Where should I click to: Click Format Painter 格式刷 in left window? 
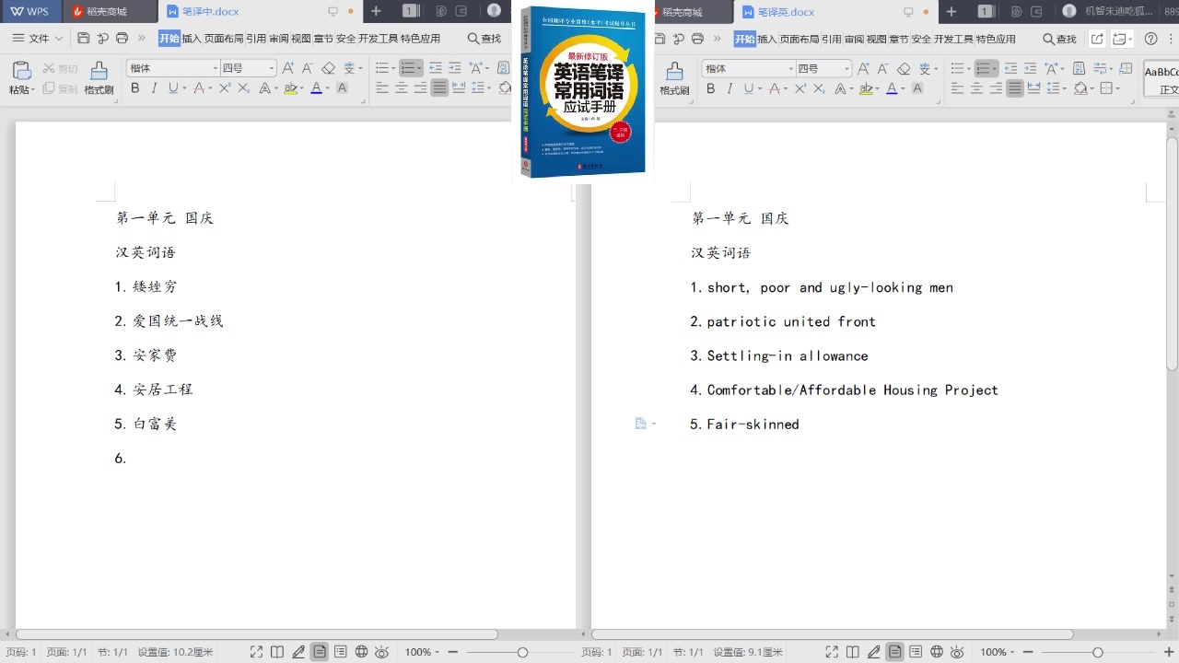click(99, 78)
